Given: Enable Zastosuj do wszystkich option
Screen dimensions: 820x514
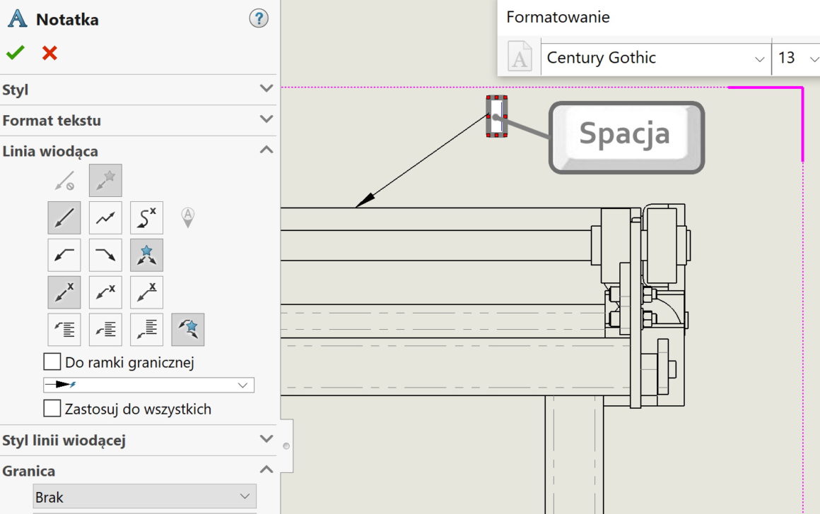Looking at the screenshot, I should tap(52, 408).
